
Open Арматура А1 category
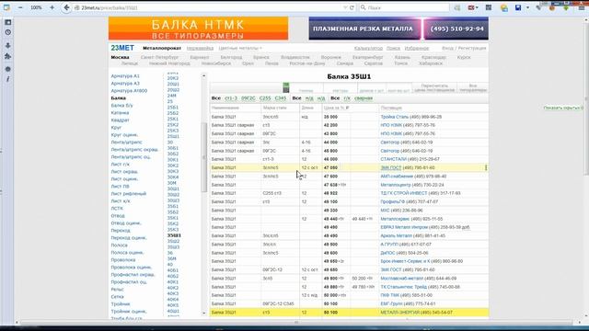(x=125, y=75)
